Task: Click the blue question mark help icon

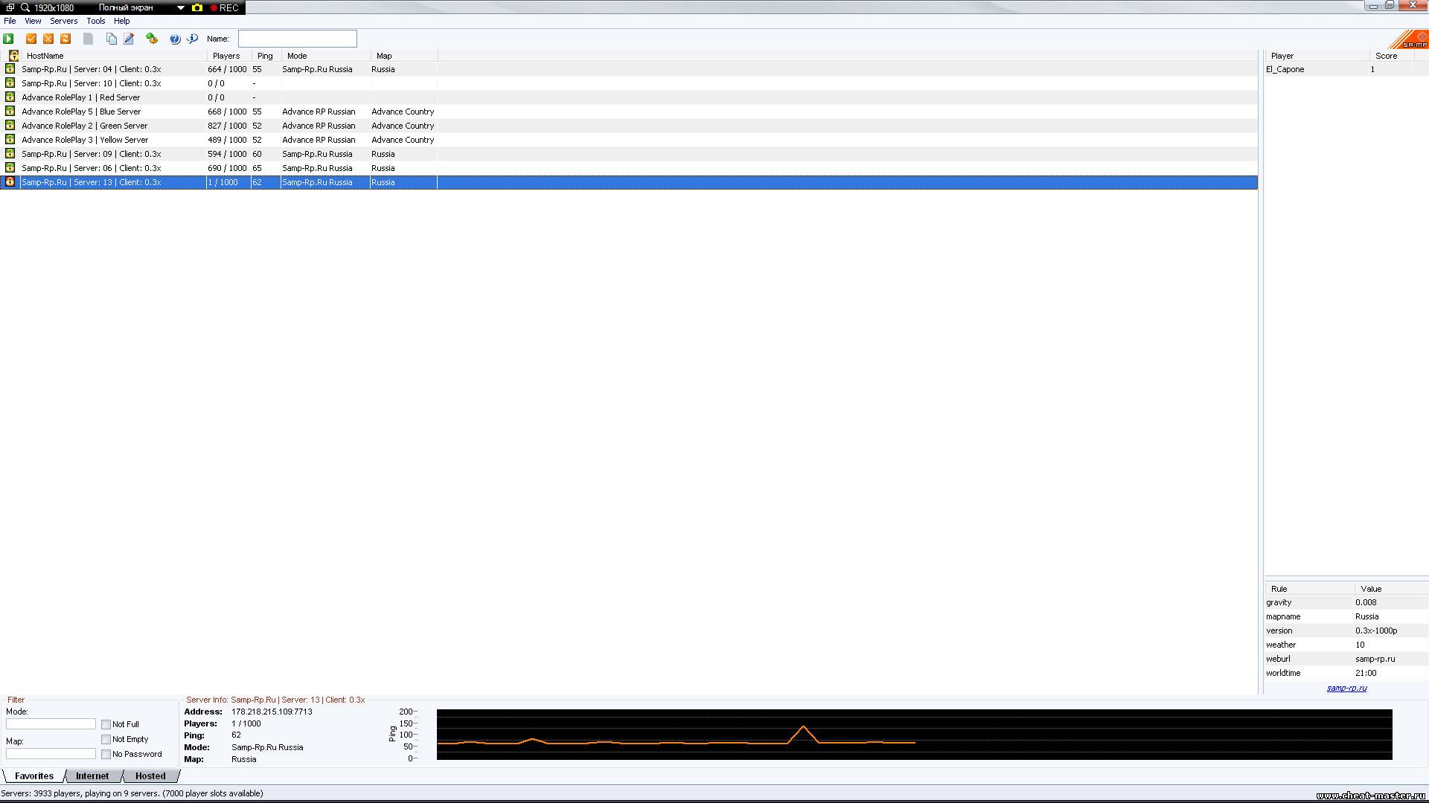Action: pos(175,39)
